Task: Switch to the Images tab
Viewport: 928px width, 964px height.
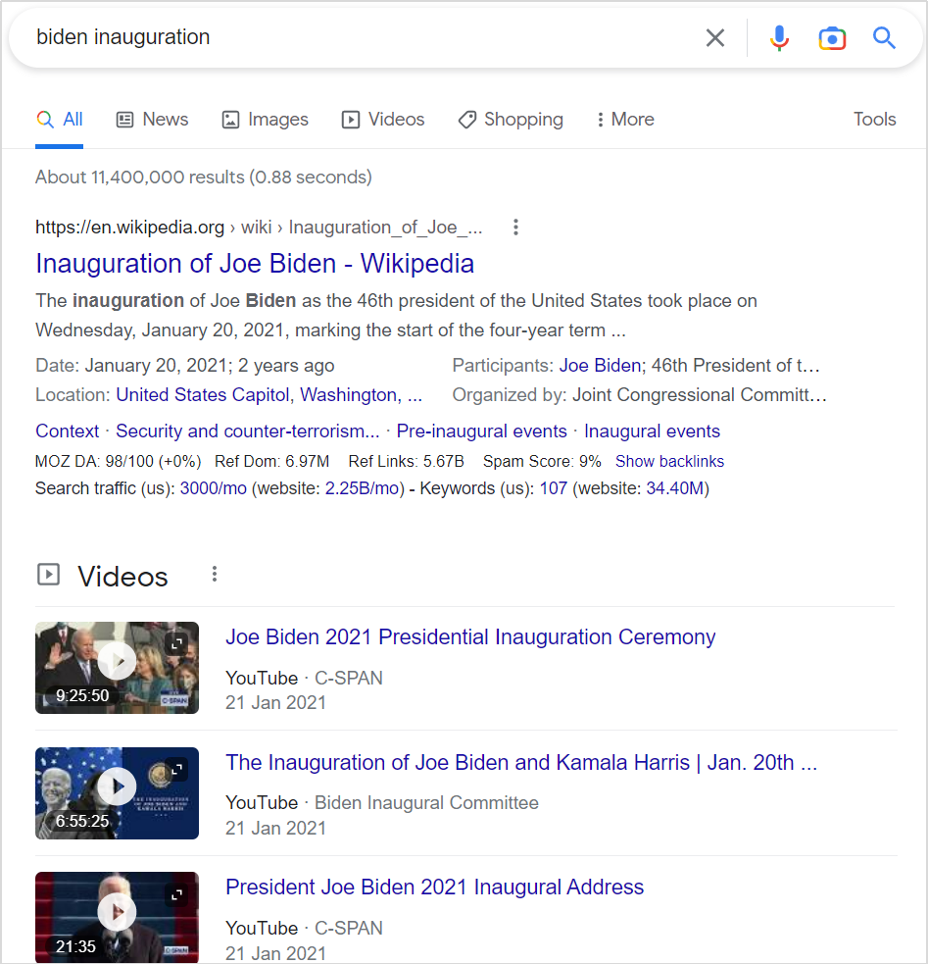Action: click(x=266, y=120)
